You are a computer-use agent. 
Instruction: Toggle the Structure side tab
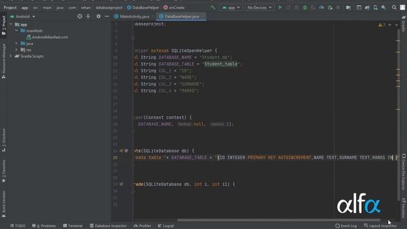click(x=4, y=140)
